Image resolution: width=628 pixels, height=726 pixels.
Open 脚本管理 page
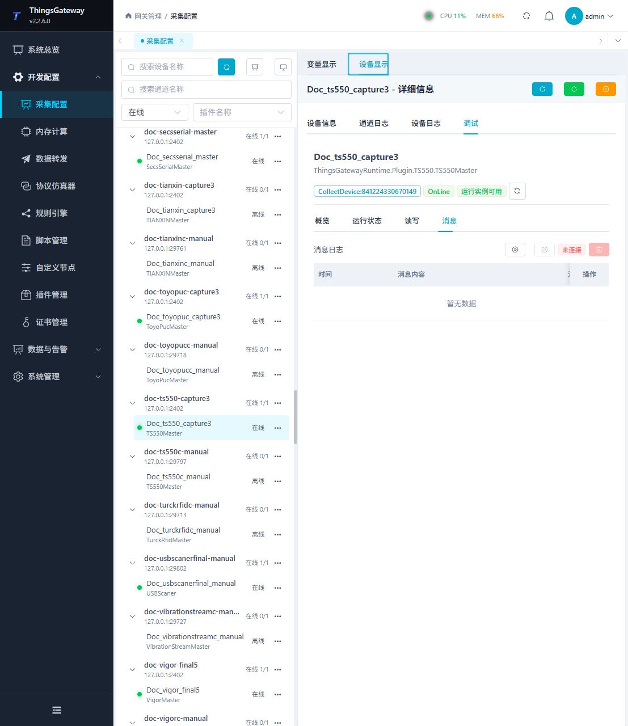pyautogui.click(x=57, y=240)
